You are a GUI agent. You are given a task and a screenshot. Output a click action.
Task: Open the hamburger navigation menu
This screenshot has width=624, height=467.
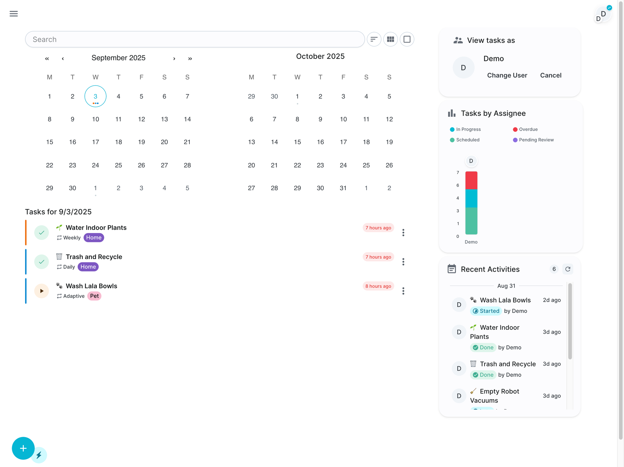[x=14, y=14]
